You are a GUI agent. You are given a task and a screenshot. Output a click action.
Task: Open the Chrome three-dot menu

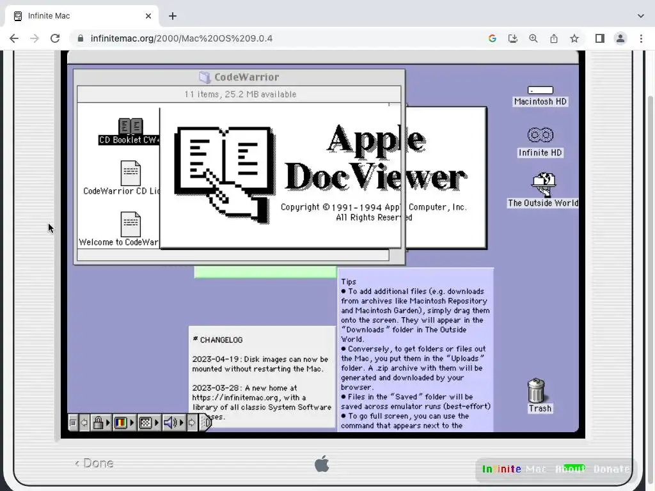641,38
